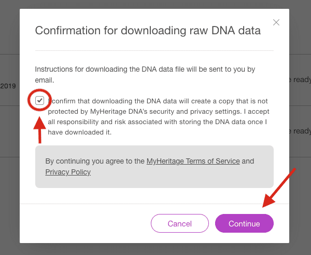
Task: Click 'By continuing you agree to the' text
Action: coord(95,161)
